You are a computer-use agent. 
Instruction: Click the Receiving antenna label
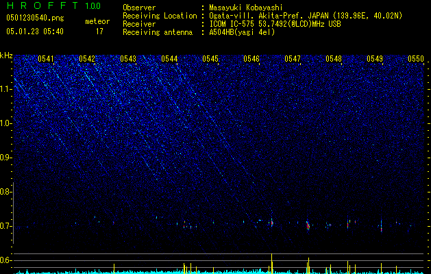point(158,32)
